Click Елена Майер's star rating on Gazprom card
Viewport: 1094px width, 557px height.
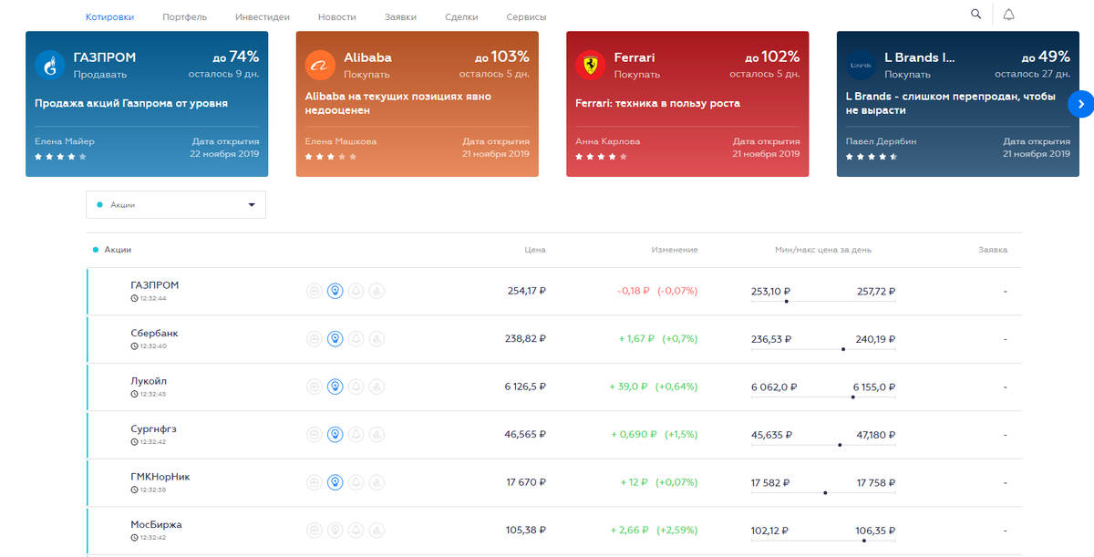(x=60, y=157)
